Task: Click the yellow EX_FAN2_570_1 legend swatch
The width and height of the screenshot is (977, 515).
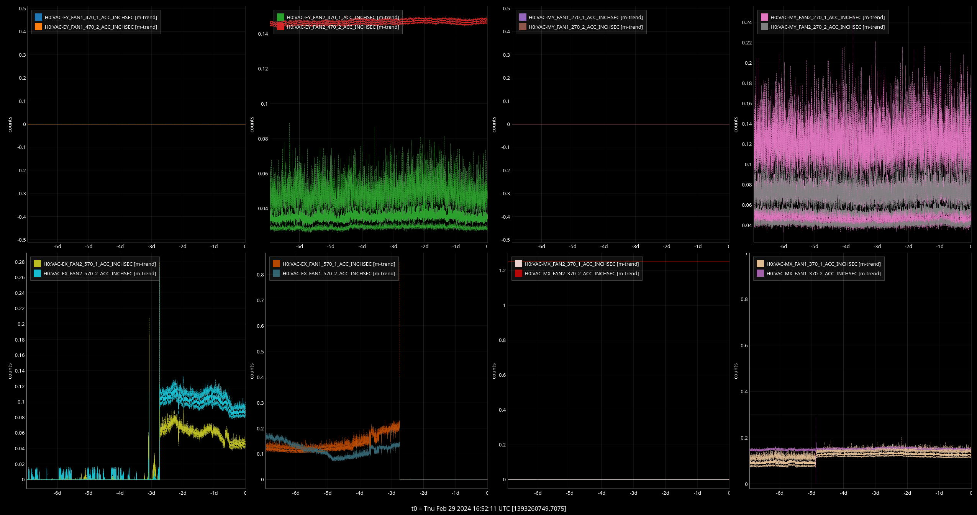Action: pyautogui.click(x=37, y=264)
